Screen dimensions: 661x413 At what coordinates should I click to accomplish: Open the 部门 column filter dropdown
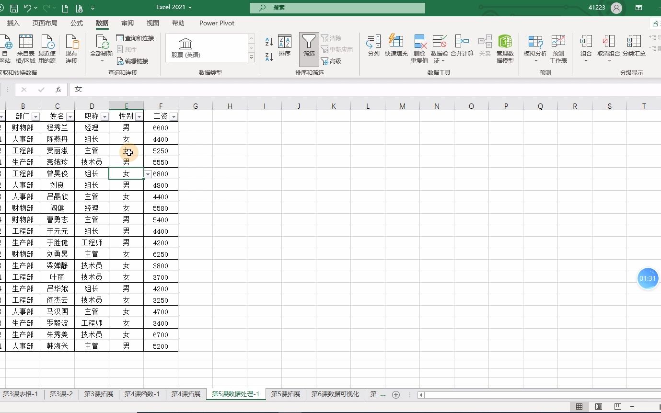[35, 116]
